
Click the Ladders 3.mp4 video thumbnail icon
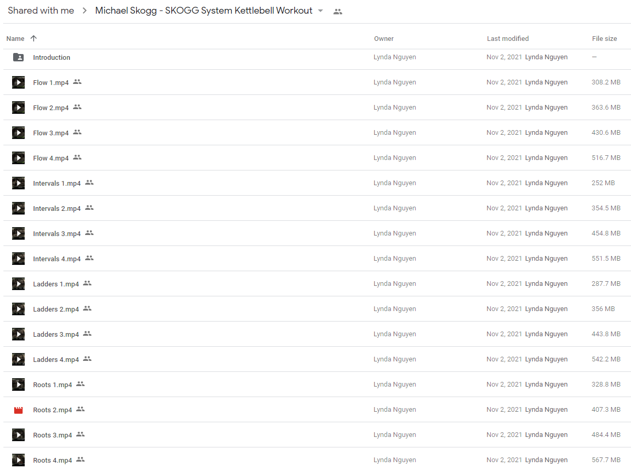[18, 334]
